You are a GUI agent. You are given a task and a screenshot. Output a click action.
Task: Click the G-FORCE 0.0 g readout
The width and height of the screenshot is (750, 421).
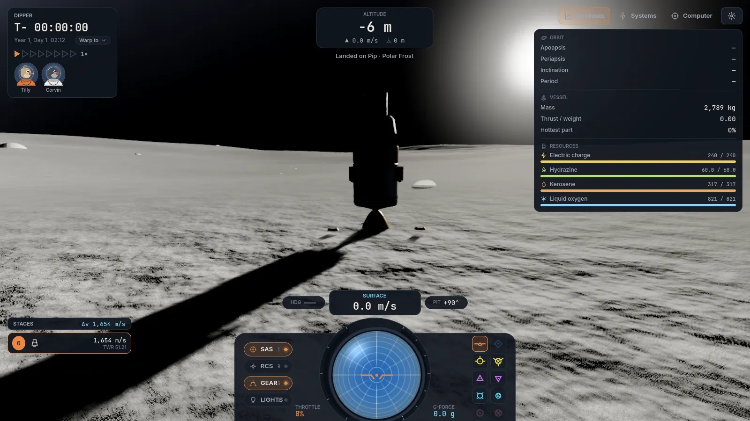click(444, 411)
